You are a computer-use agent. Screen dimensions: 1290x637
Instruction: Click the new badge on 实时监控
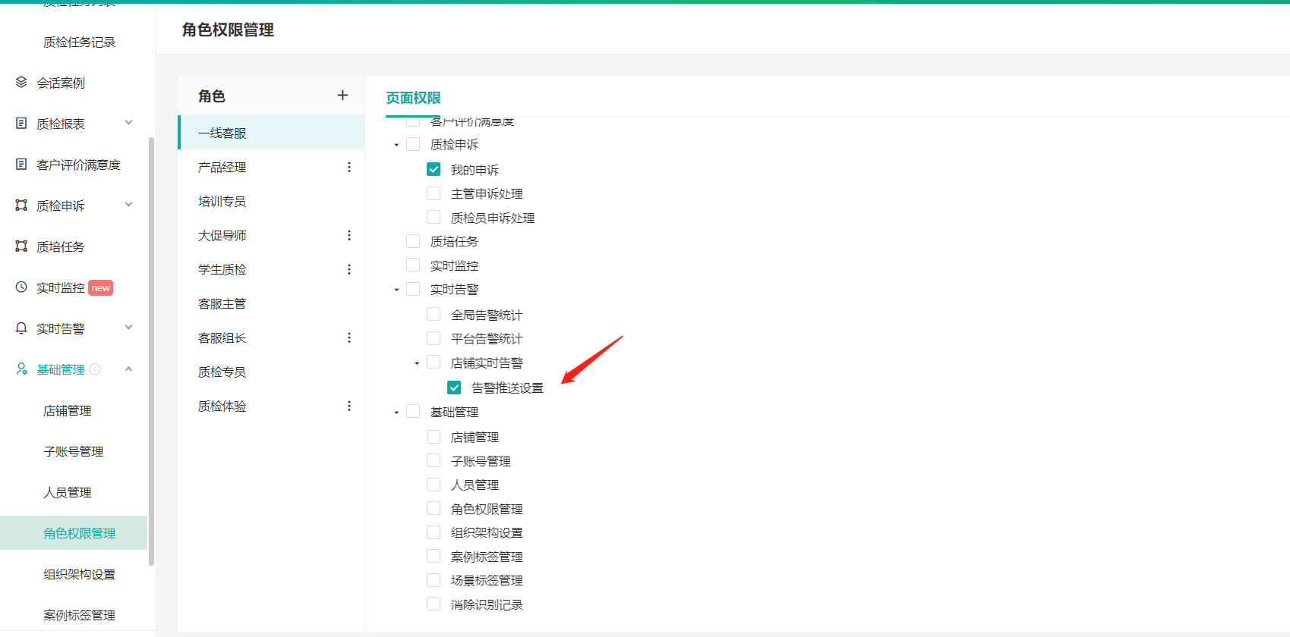(100, 287)
